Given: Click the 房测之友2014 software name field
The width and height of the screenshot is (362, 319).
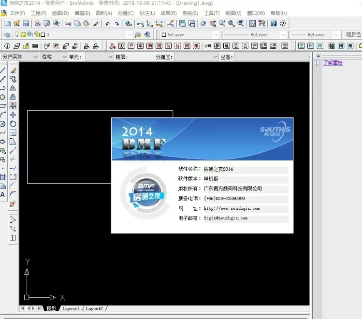Looking at the screenshot, I should click(246, 169).
